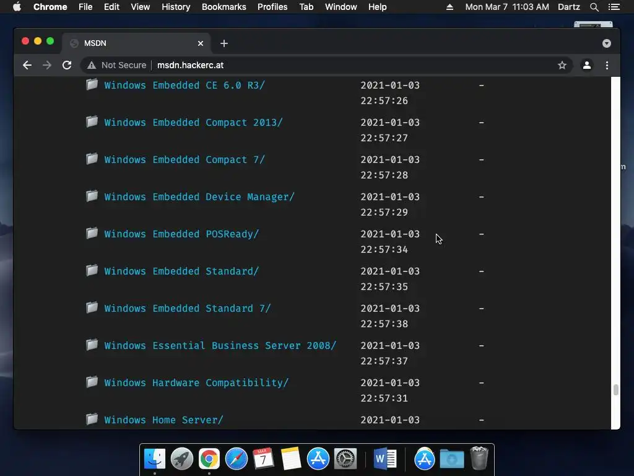Click the Not Secure warning icon
This screenshot has width=634, height=476.
(x=92, y=65)
